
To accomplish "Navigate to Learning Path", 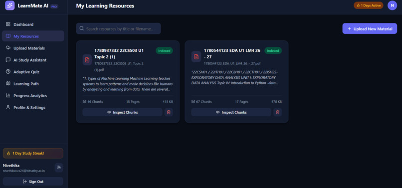I will 33,84.
